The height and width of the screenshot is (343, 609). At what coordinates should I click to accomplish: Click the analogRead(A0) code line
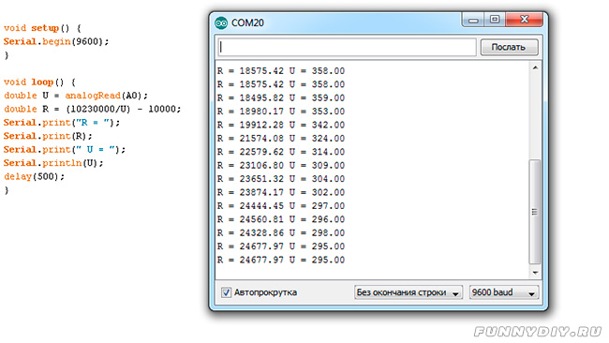(76, 96)
